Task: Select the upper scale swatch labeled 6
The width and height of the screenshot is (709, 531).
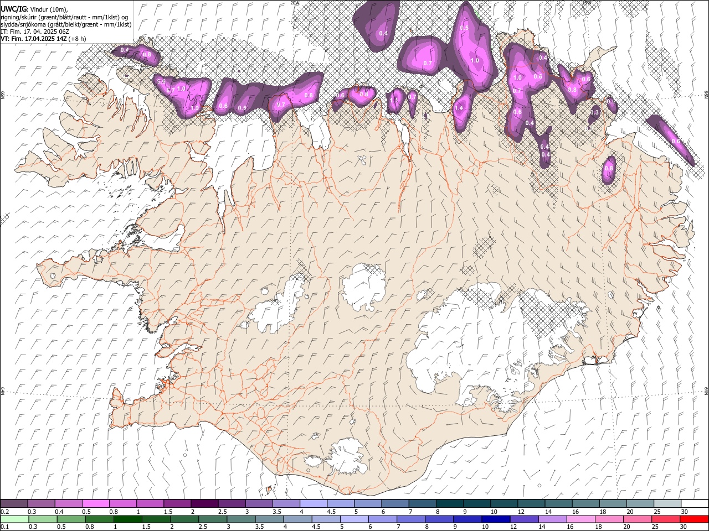Action: (x=394, y=503)
